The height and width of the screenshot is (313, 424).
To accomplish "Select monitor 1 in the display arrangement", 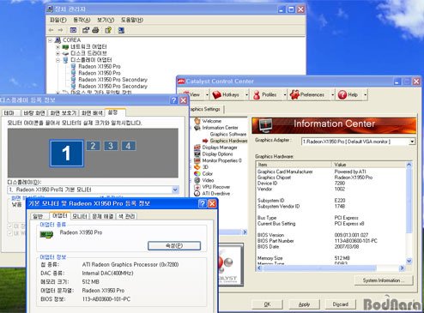I will point(66,153).
